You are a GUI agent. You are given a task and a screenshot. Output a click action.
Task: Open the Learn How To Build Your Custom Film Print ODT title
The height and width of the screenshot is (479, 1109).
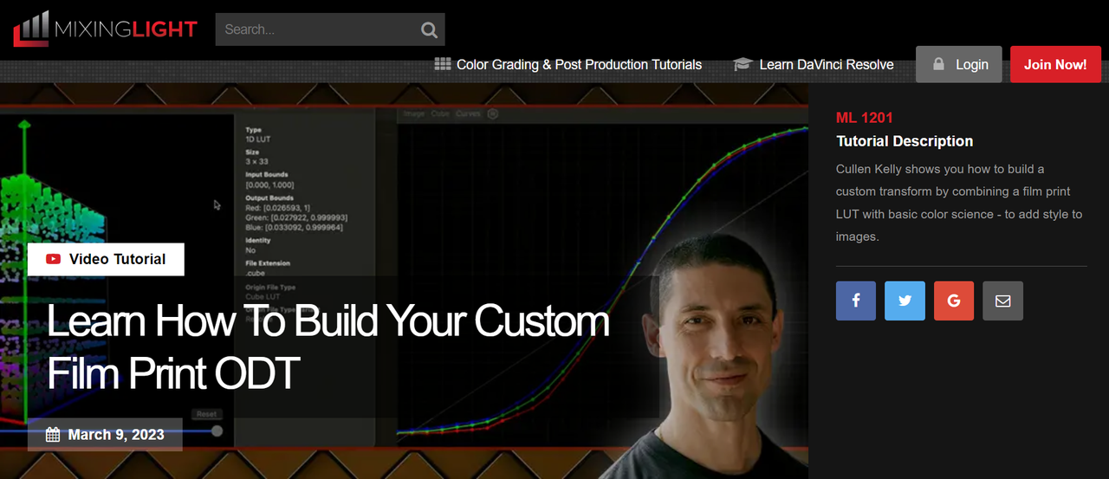[328, 346]
